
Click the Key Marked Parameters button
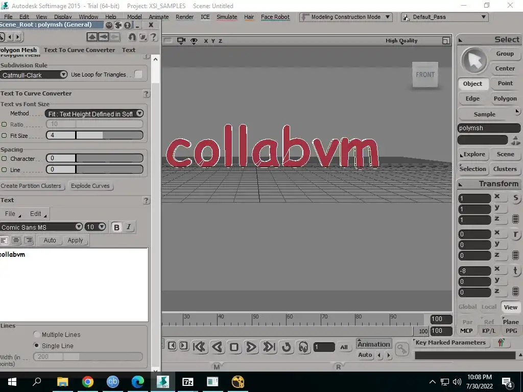[450, 342]
